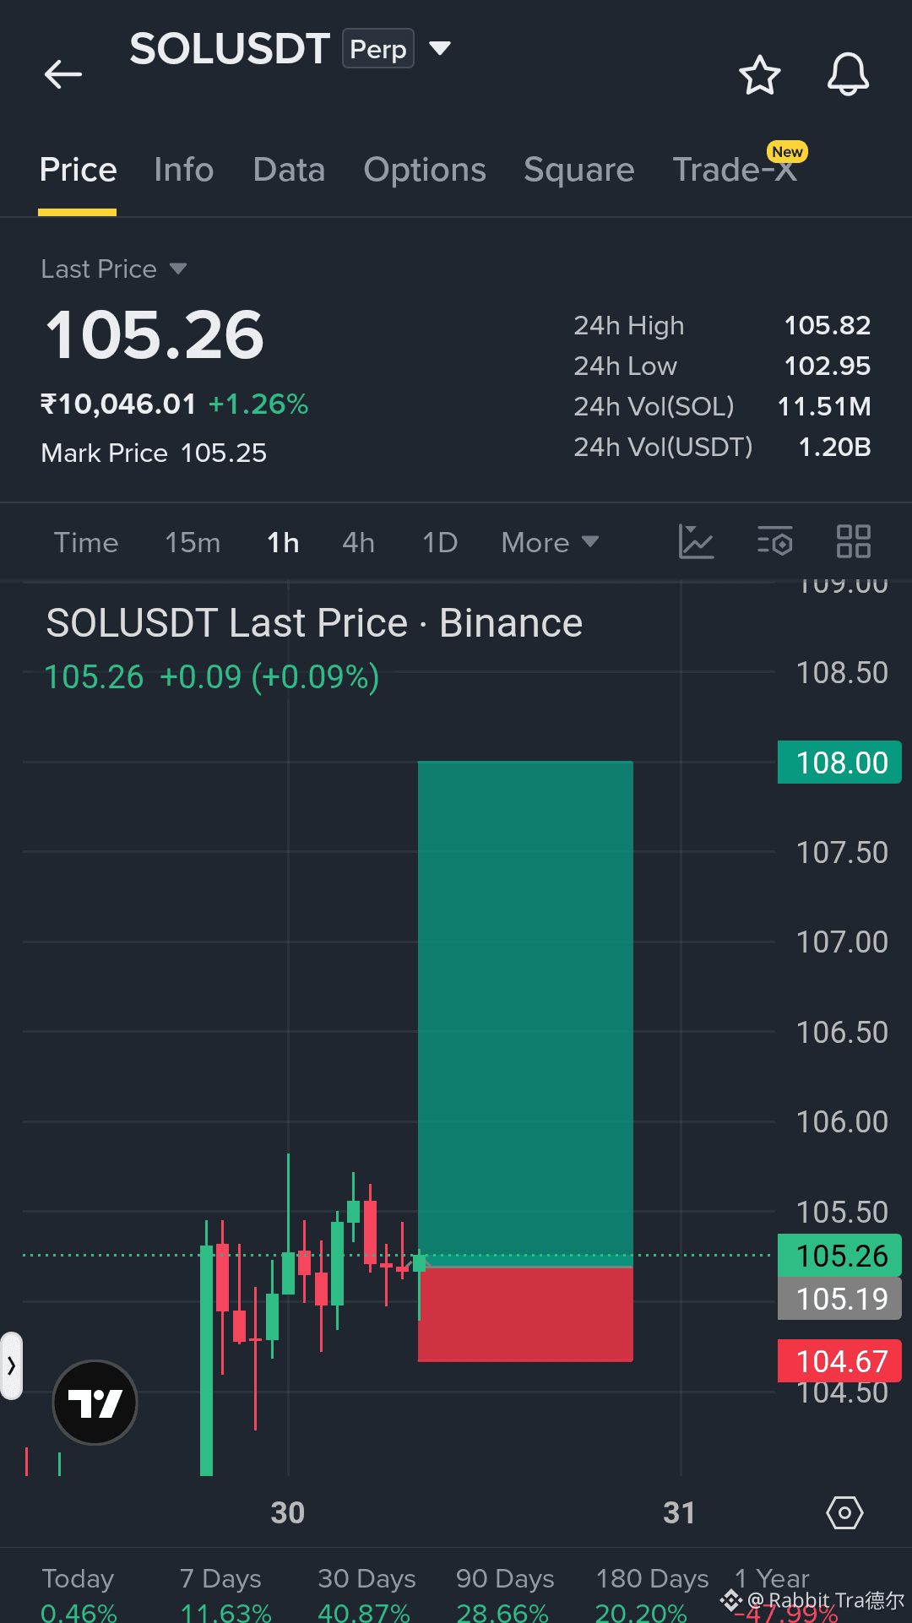
Task: Open the multi-chart grid layout icon
Action: 853,541
